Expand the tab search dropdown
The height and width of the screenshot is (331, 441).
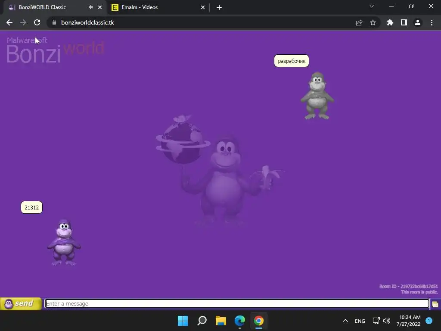coord(372,6)
